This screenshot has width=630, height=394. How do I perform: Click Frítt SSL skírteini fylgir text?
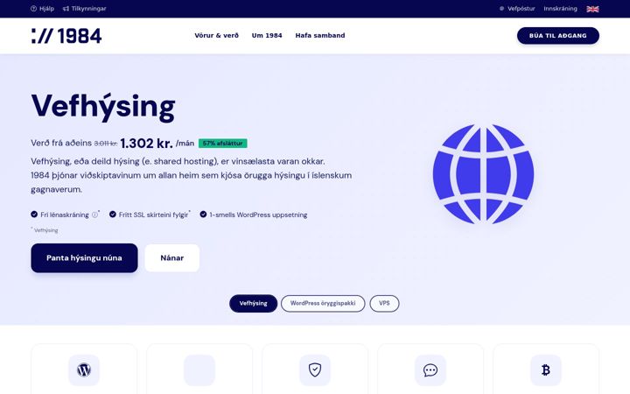pyautogui.click(x=153, y=215)
